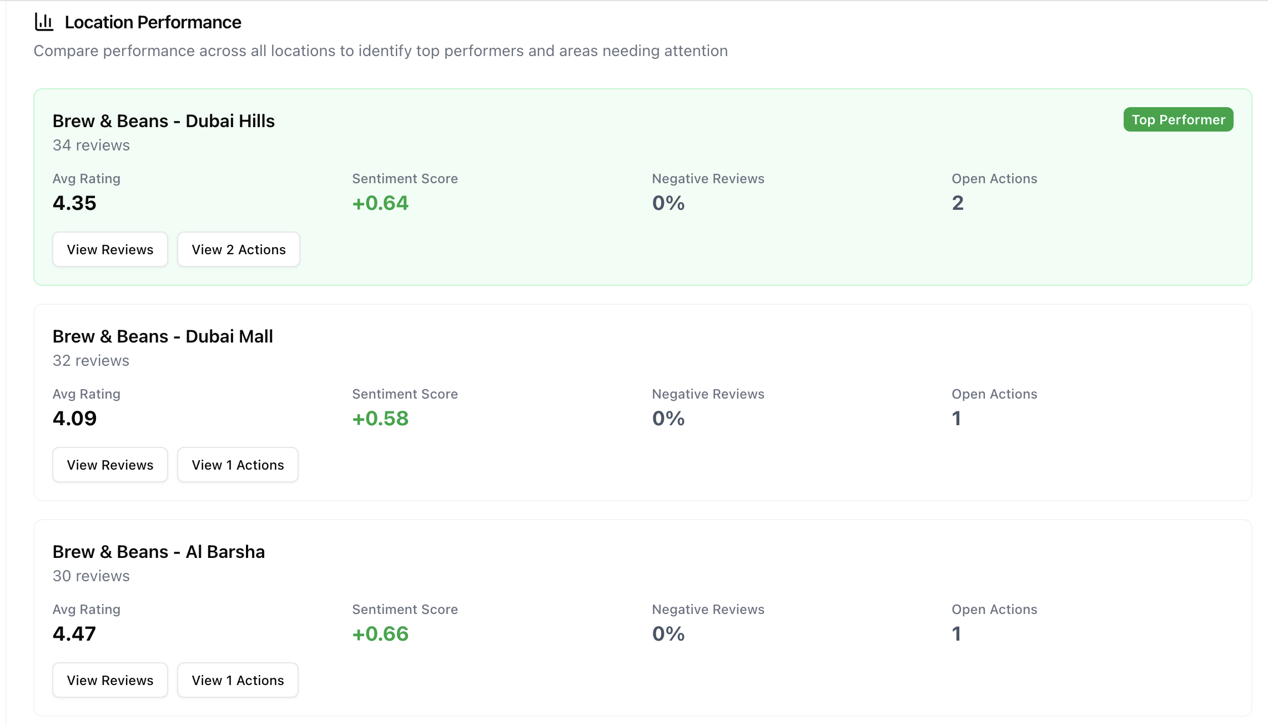Click the 34 reviews text
1268x725 pixels.
(91, 145)
